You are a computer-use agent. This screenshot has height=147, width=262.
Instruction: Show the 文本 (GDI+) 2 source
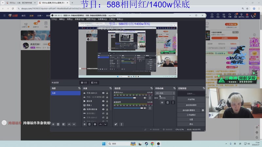(103, 118)
